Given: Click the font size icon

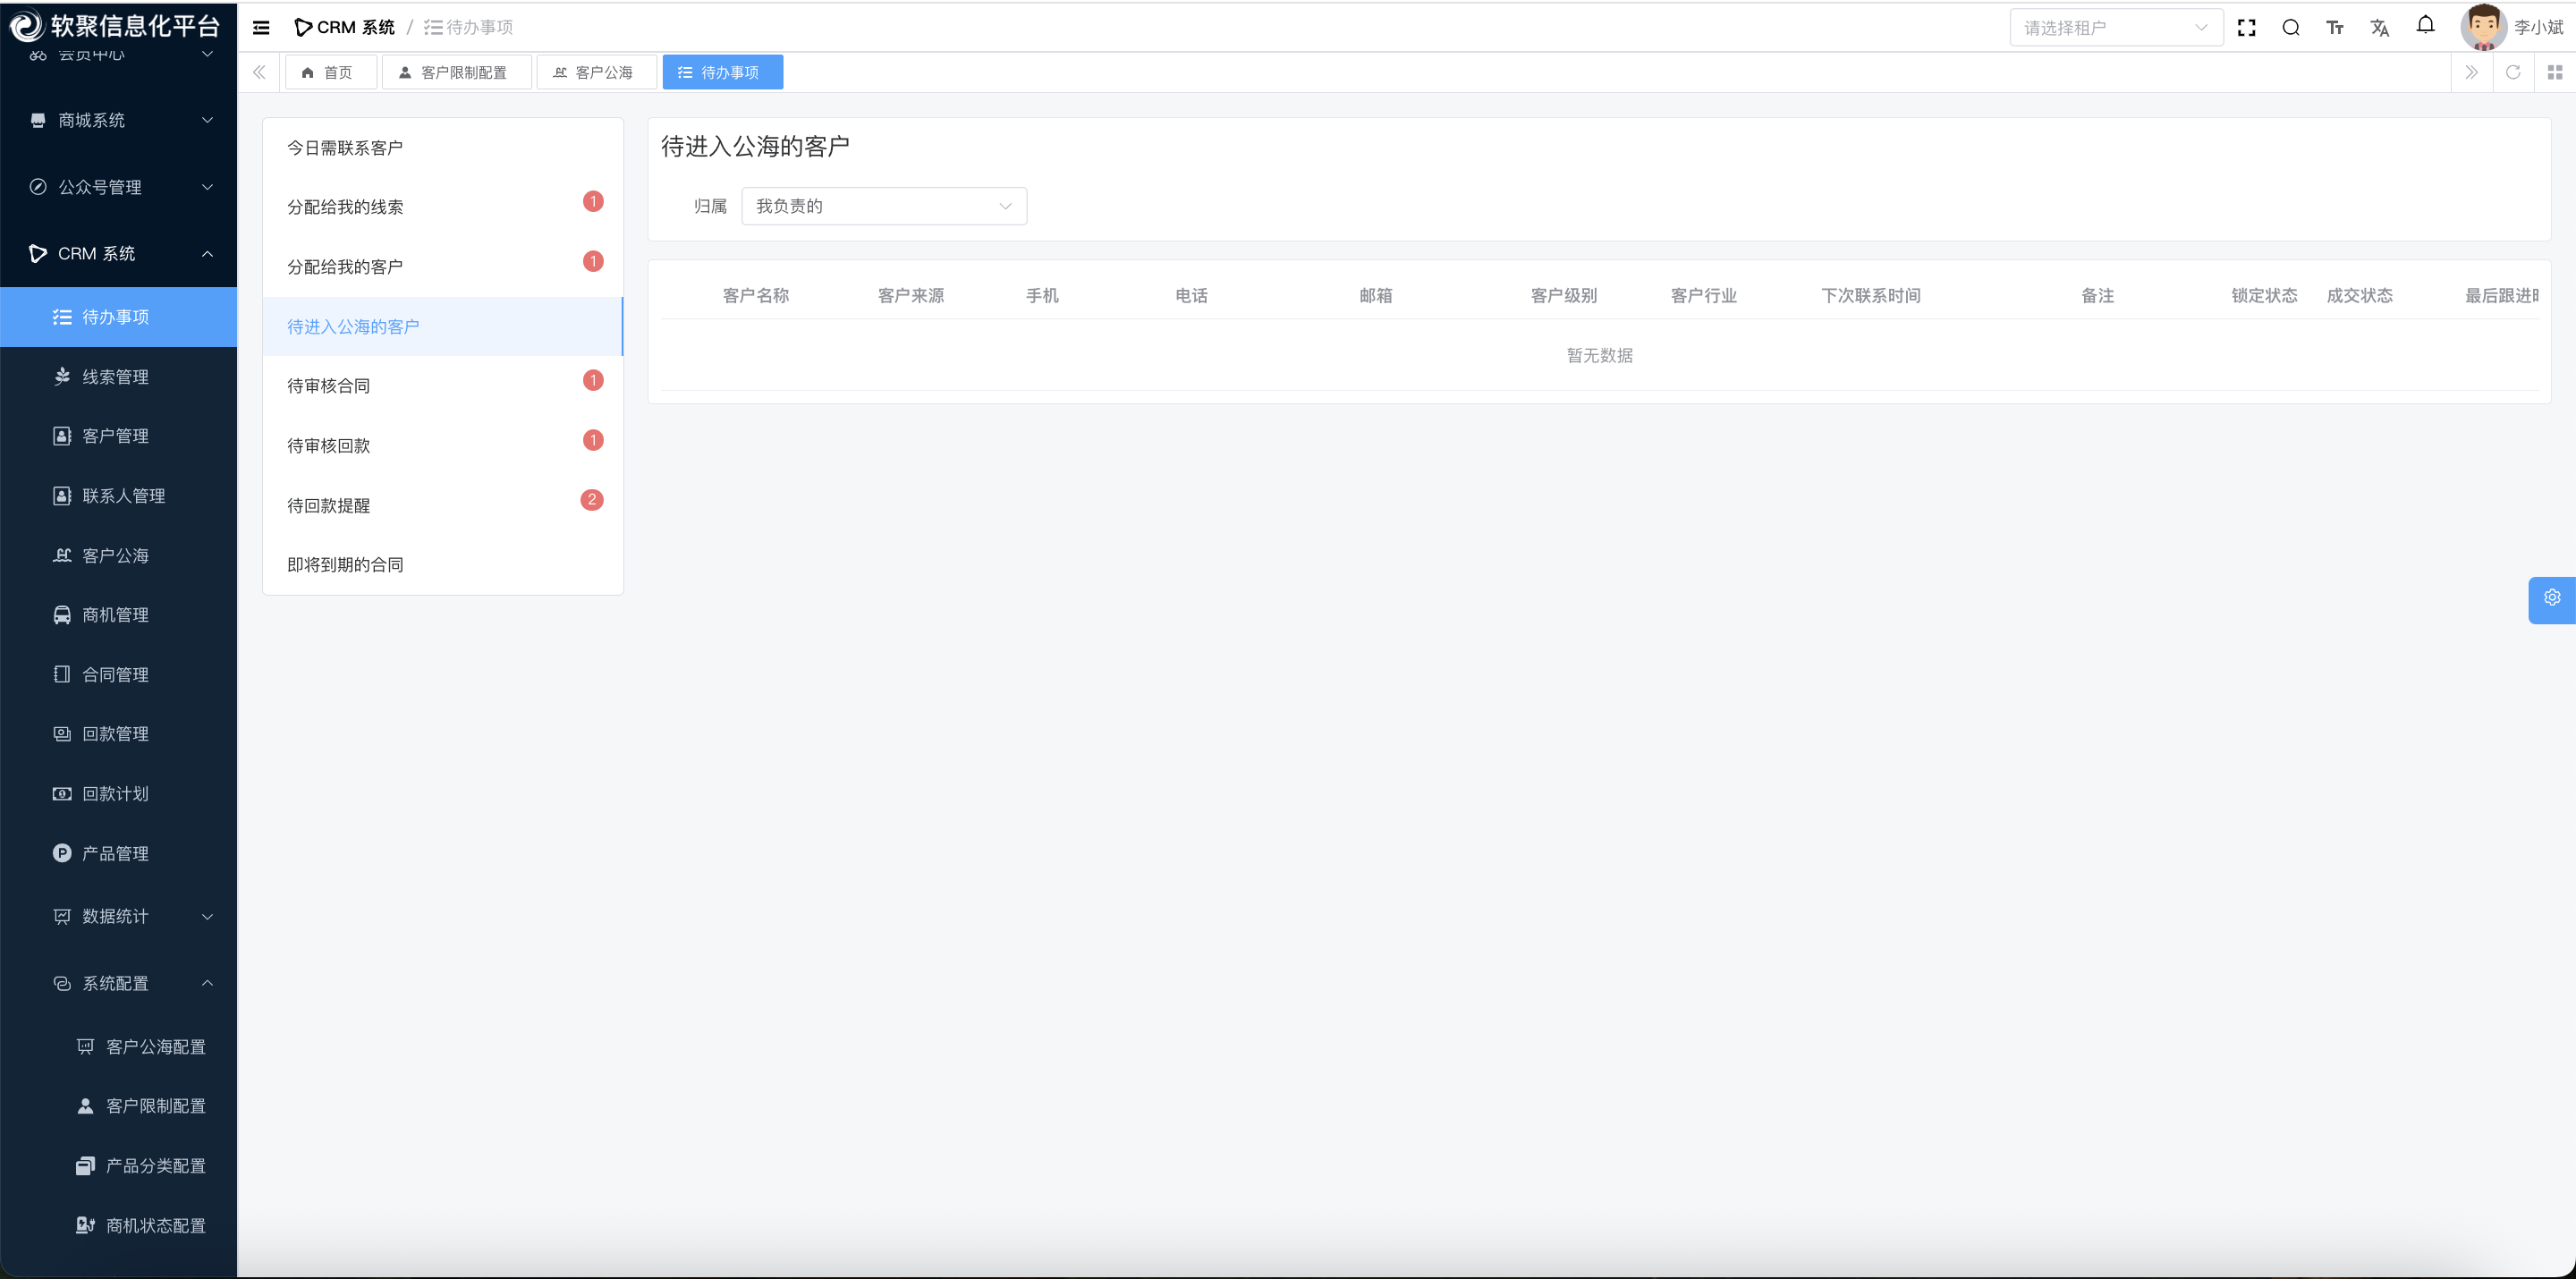Looking at the screenshot, I should click(2335, 28).
